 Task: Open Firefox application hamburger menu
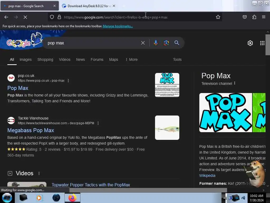click(263, 17)
